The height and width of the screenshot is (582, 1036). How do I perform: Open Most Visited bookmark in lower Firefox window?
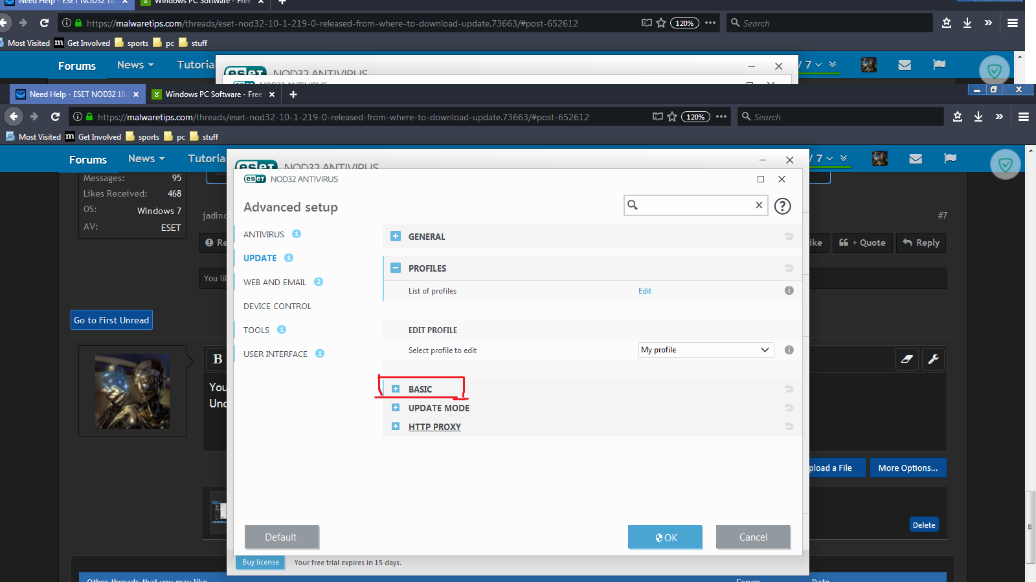[33, 136]
